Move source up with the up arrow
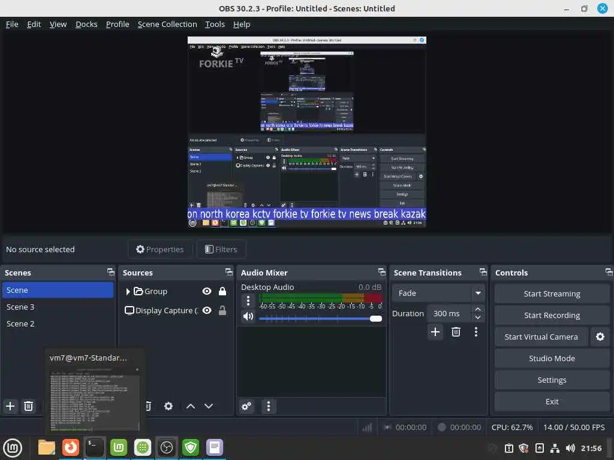This screenshot has height=460, width=614. coord(191,406)
